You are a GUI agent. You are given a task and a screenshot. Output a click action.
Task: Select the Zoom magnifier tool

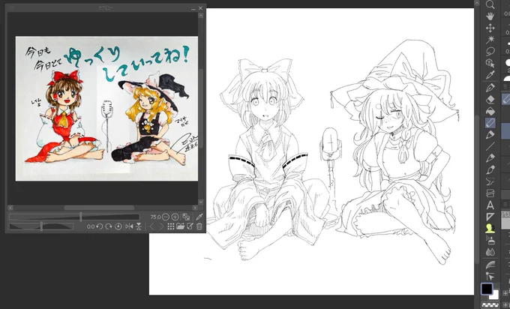[490, 4]
